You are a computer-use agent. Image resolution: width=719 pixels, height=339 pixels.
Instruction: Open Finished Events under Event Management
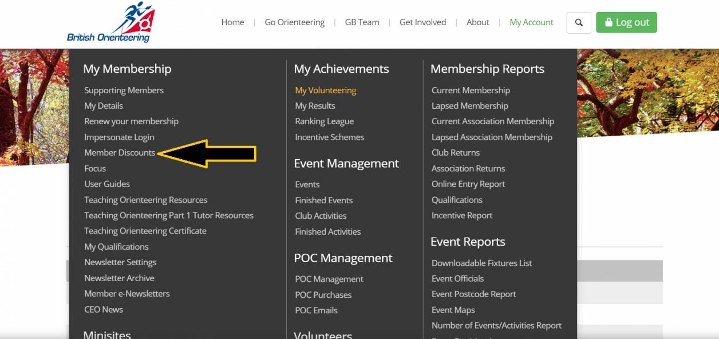coord(323,200)
